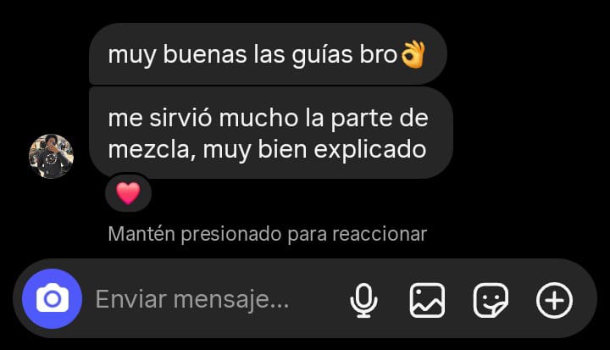610x350 pixels.
Task: Open the heart reaction under the message
Action: [129, 193]
